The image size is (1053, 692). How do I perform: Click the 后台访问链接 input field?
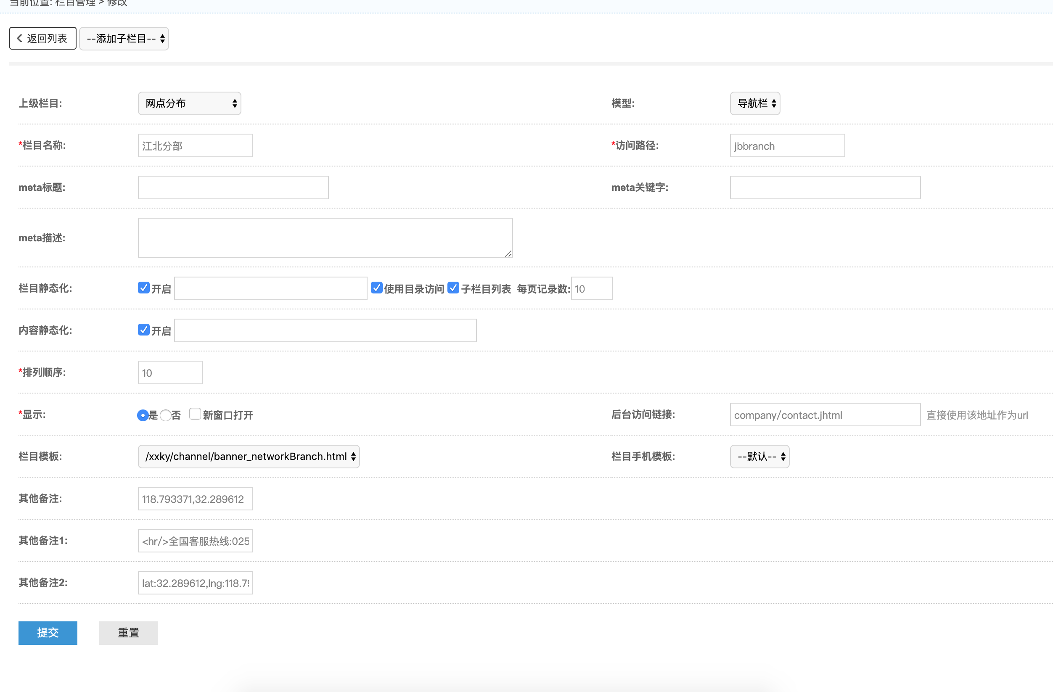click(825, 415)
